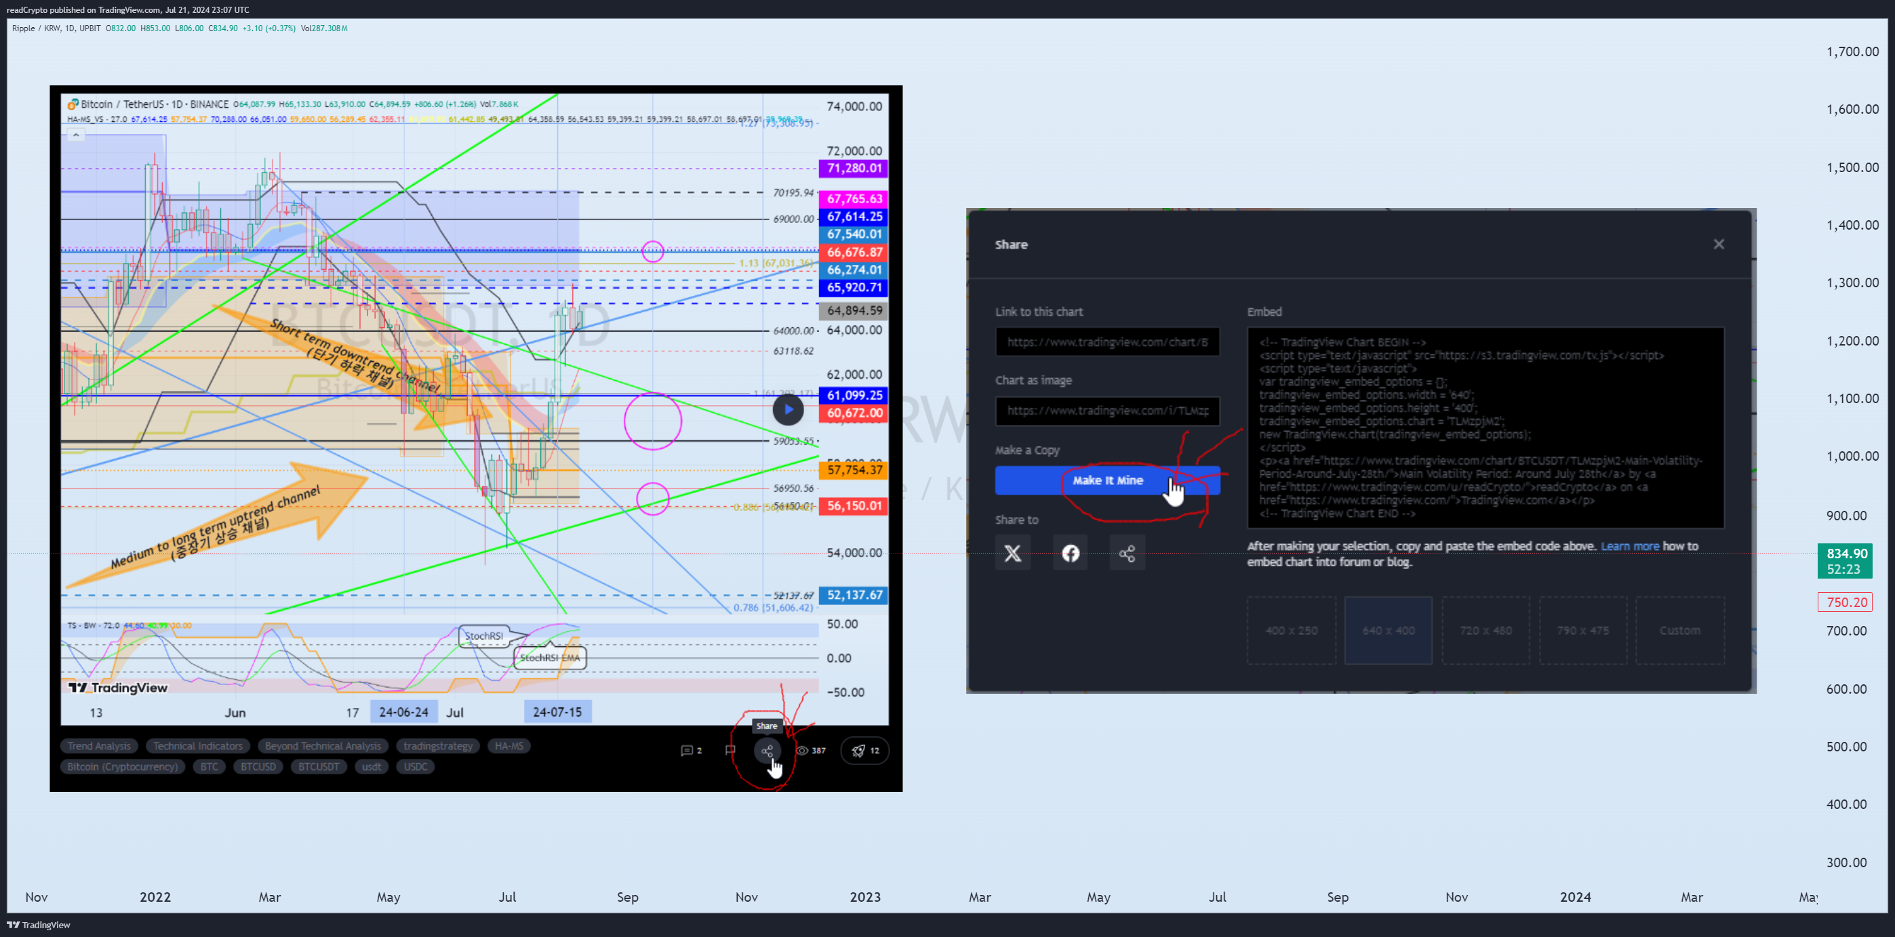Image resolution: width=1895 pixels, height=937 pixels.
Task: Click the red price label 750.20
Action: click(1846, 602)
